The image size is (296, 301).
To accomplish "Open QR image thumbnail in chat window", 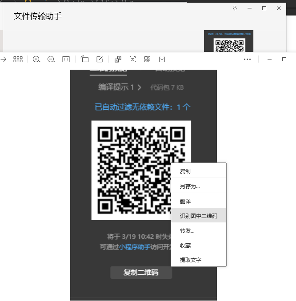I will coord(228,41).
